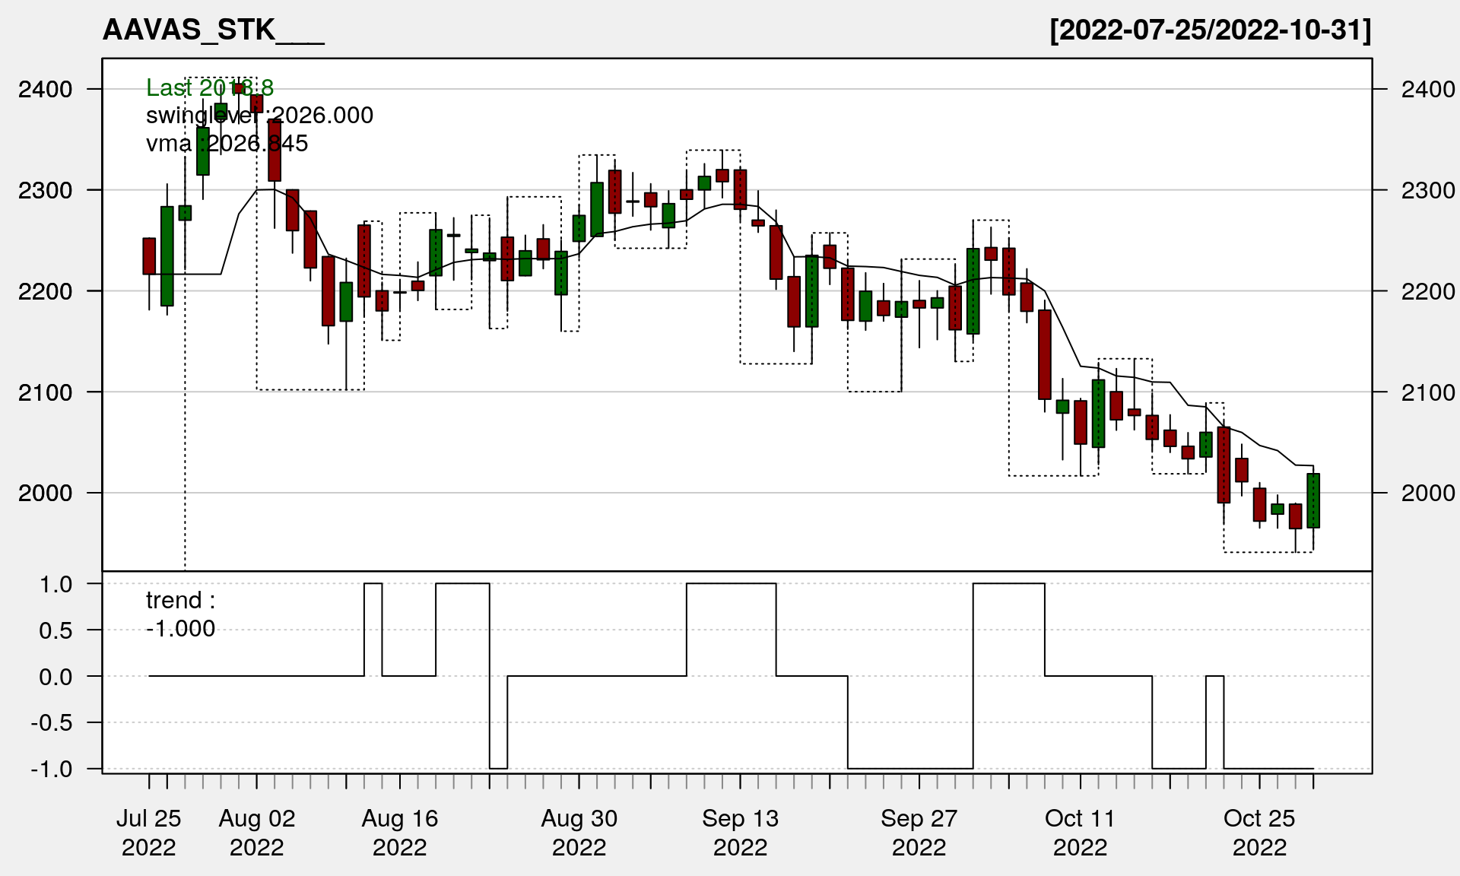This screenshot has width=1460, height=876.
Task: Click the vma 2026.845 legend text
Action: point(227,144)
